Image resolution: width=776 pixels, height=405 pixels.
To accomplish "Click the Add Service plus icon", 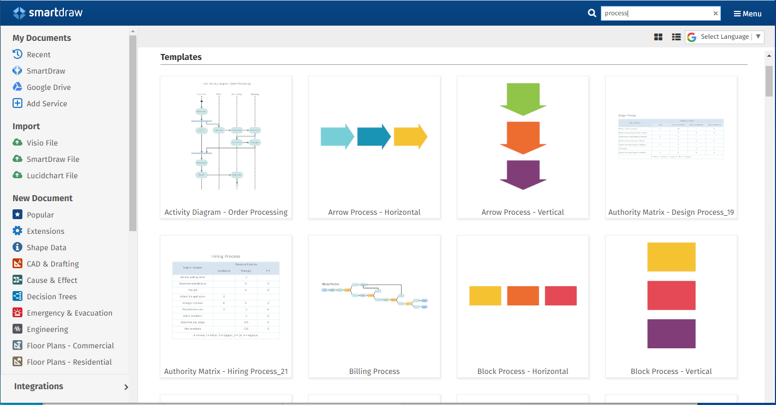I will tap(17, 104).
